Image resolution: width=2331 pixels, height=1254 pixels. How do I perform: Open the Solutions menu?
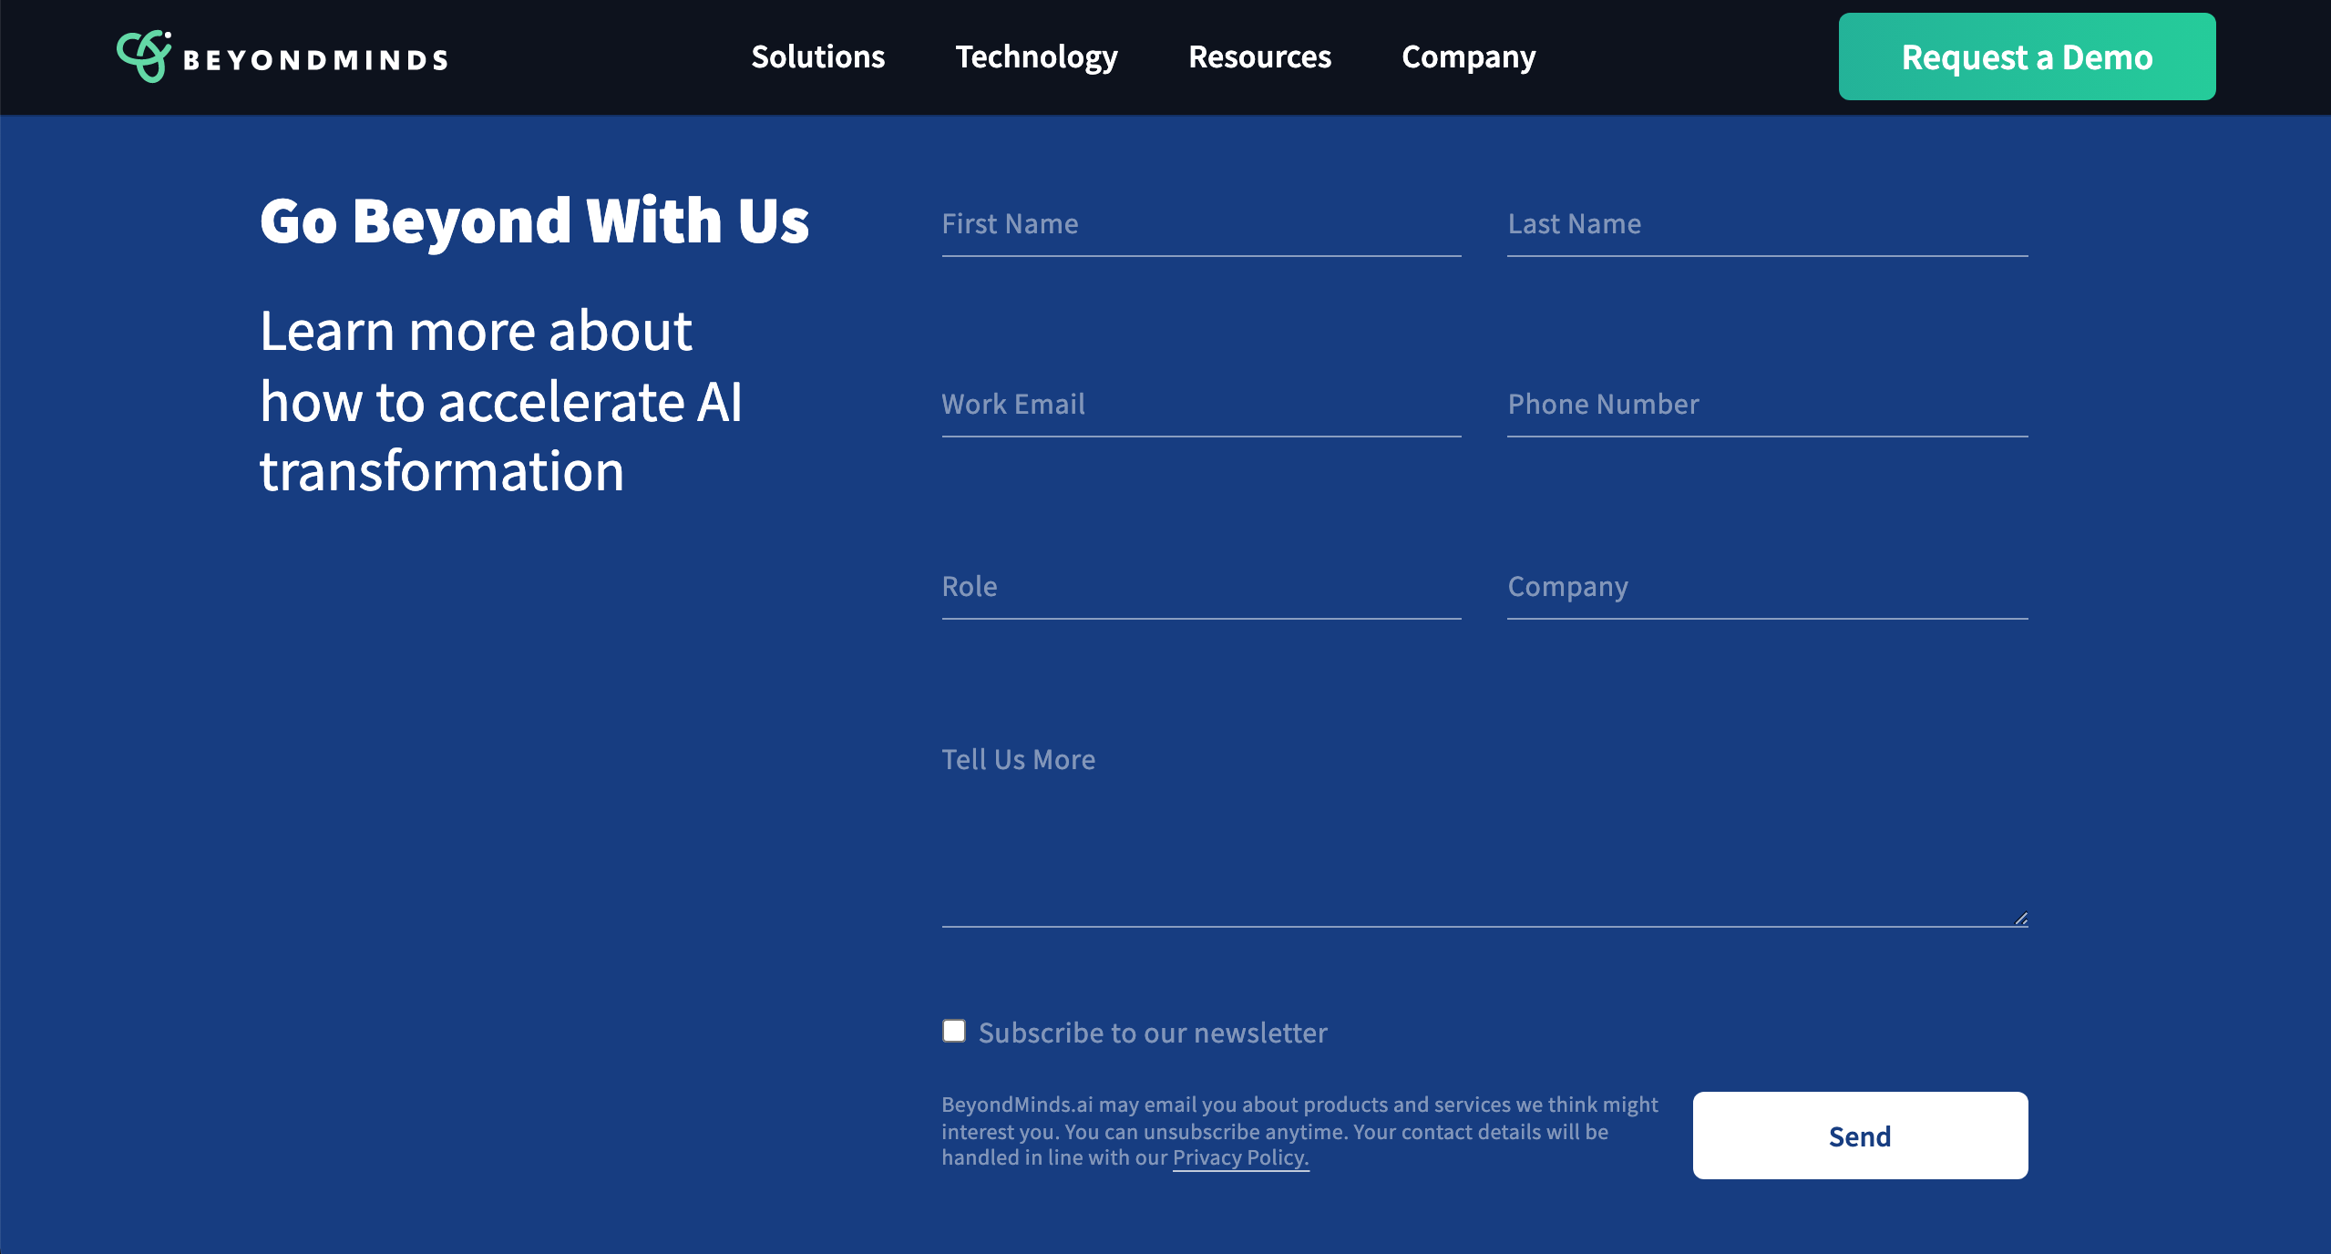click(817, 57)
